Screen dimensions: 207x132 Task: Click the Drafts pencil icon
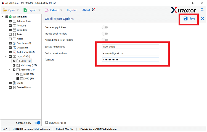15,83
